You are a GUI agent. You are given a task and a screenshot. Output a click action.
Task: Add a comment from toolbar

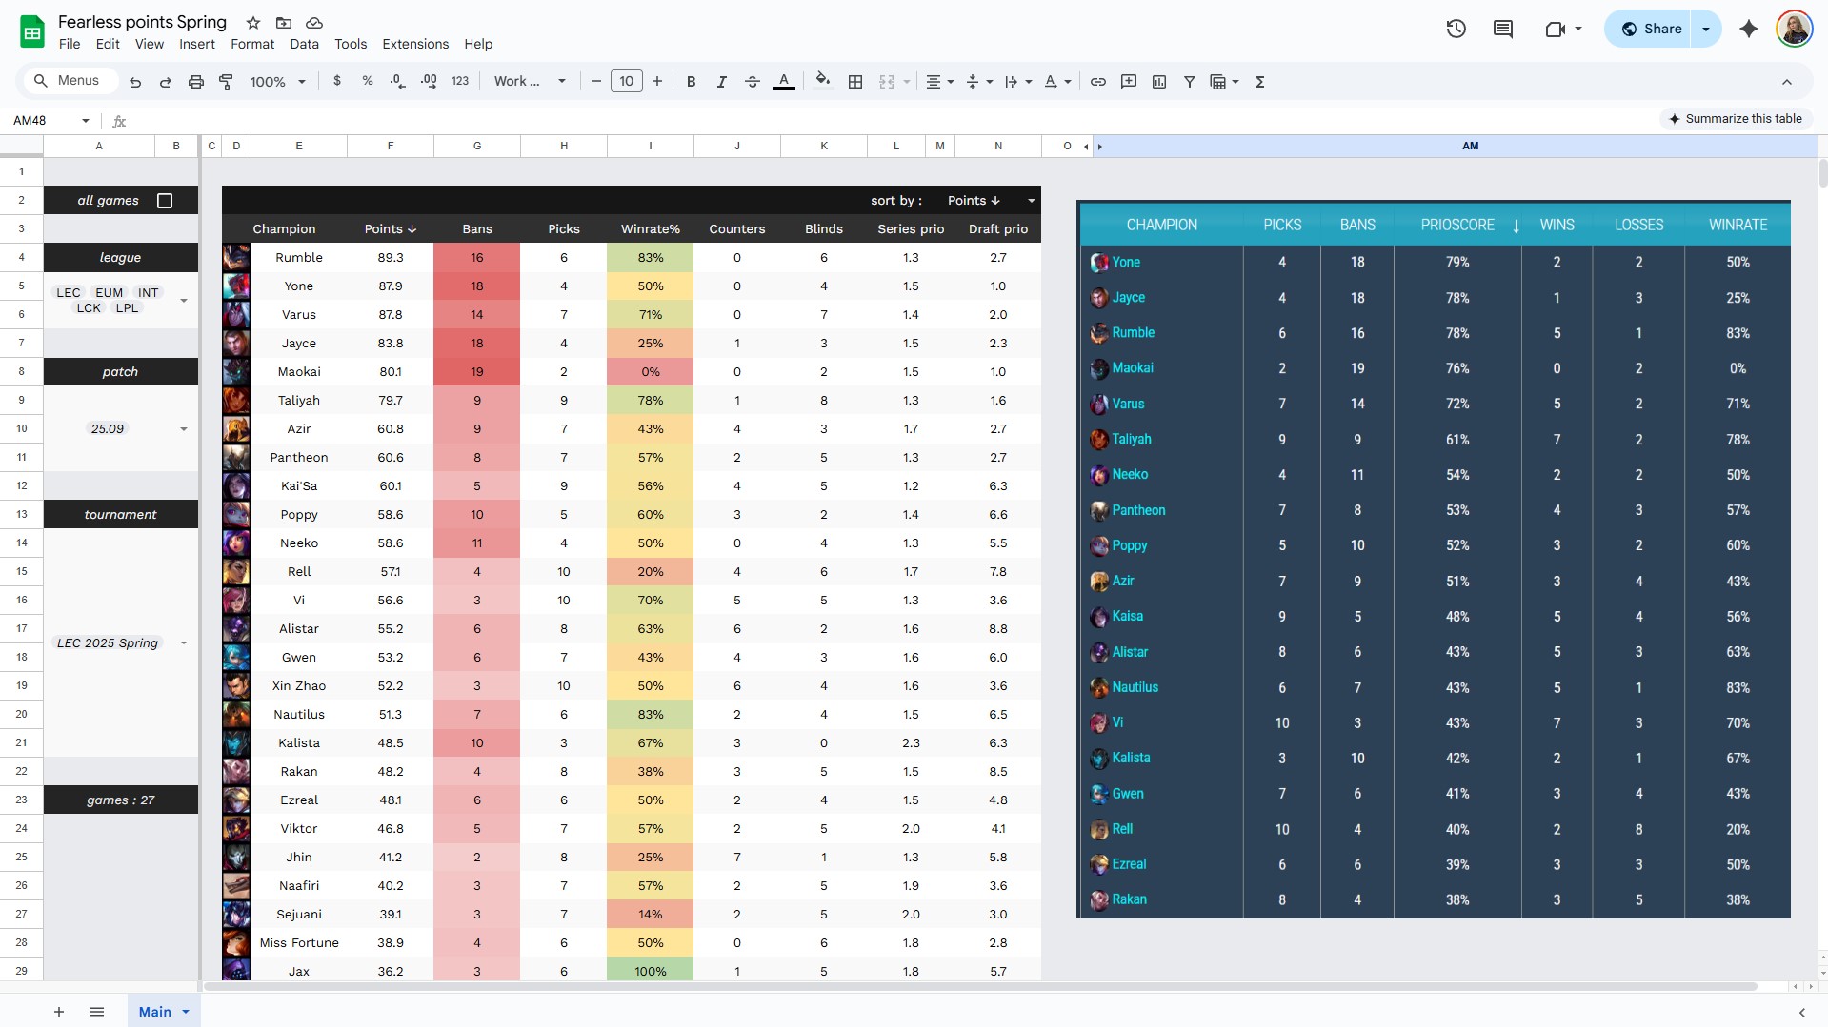pos(1129,82)
